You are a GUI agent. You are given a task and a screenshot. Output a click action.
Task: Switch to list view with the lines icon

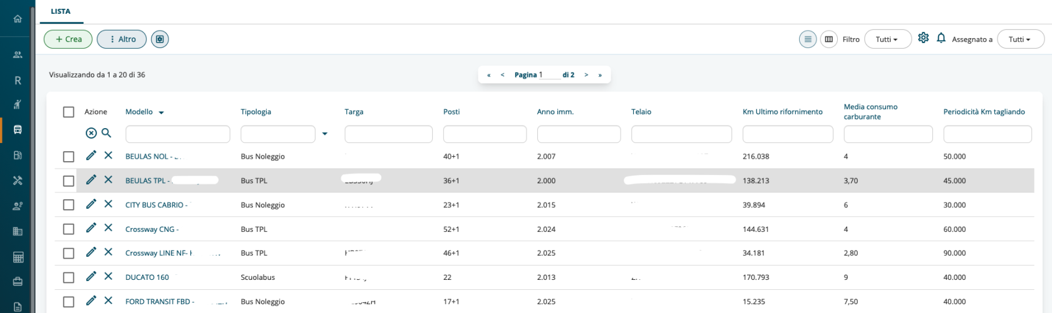808,39
